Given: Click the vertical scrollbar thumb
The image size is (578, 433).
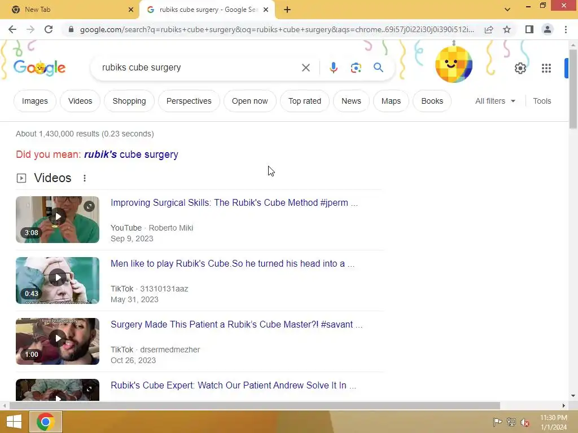Looking at the screenshot, I should click(573, 89).
